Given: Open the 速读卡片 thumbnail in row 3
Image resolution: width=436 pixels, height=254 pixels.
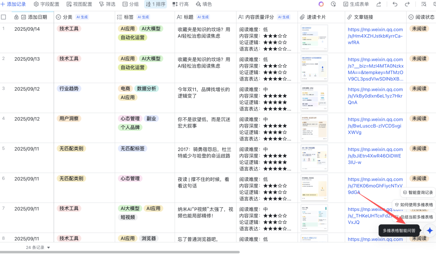Looking at the screenshot, I should coord(314,98).
